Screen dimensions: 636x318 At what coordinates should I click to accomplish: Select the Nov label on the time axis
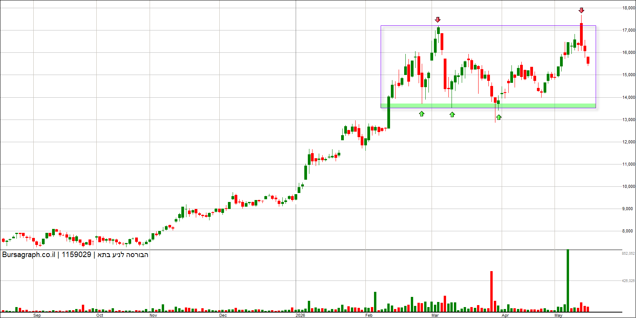[153, 315]
